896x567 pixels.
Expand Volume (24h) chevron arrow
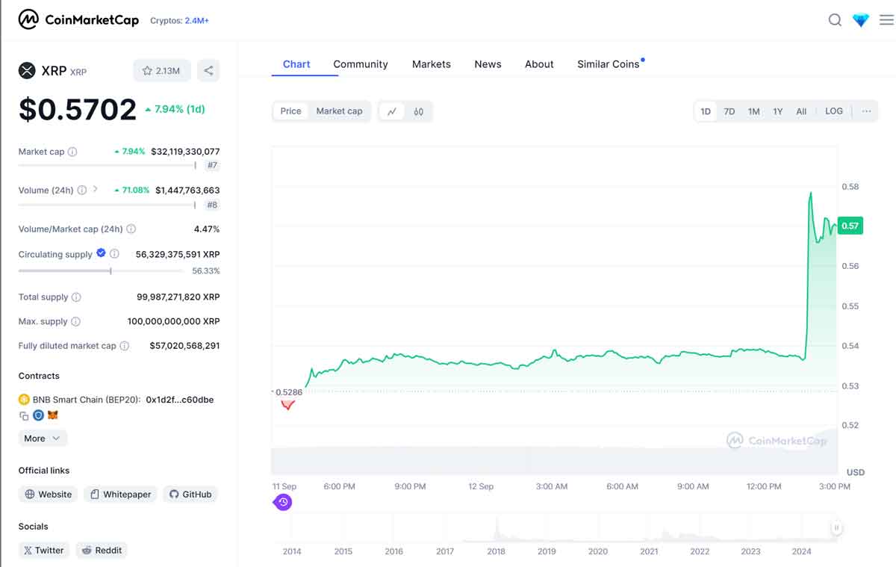[96, 190]
